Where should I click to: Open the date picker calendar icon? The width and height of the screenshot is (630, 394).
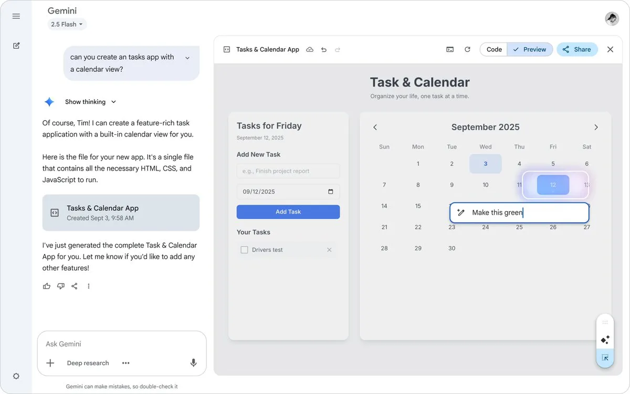pos(331,191)
